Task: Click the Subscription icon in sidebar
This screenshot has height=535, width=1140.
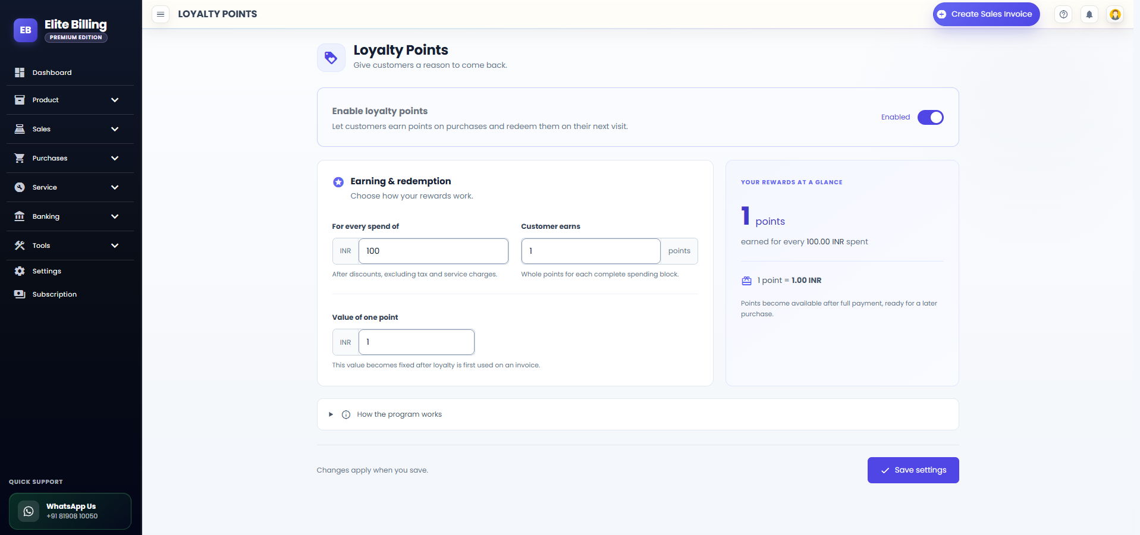Action: tap(20, 294)
